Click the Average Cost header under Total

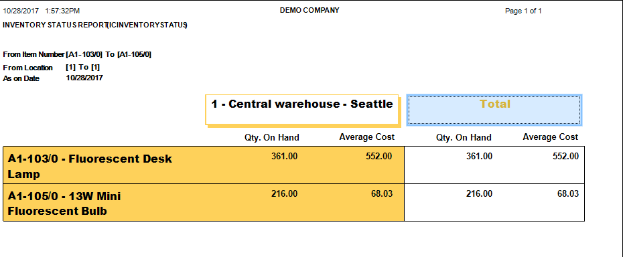coord(550,137)
